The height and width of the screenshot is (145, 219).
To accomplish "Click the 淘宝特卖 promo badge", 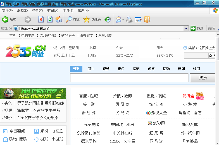I will coord(200,96).
